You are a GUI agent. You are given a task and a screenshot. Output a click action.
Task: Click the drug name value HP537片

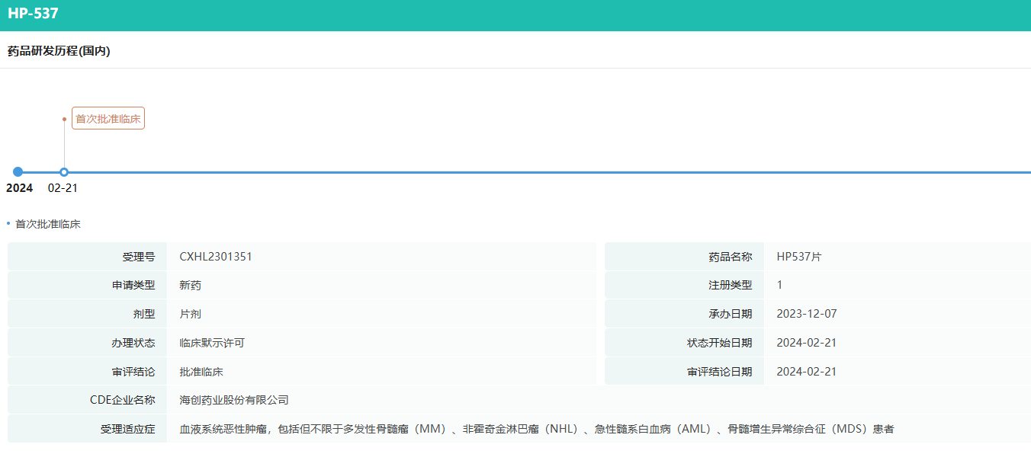click(x=798, y=257)
